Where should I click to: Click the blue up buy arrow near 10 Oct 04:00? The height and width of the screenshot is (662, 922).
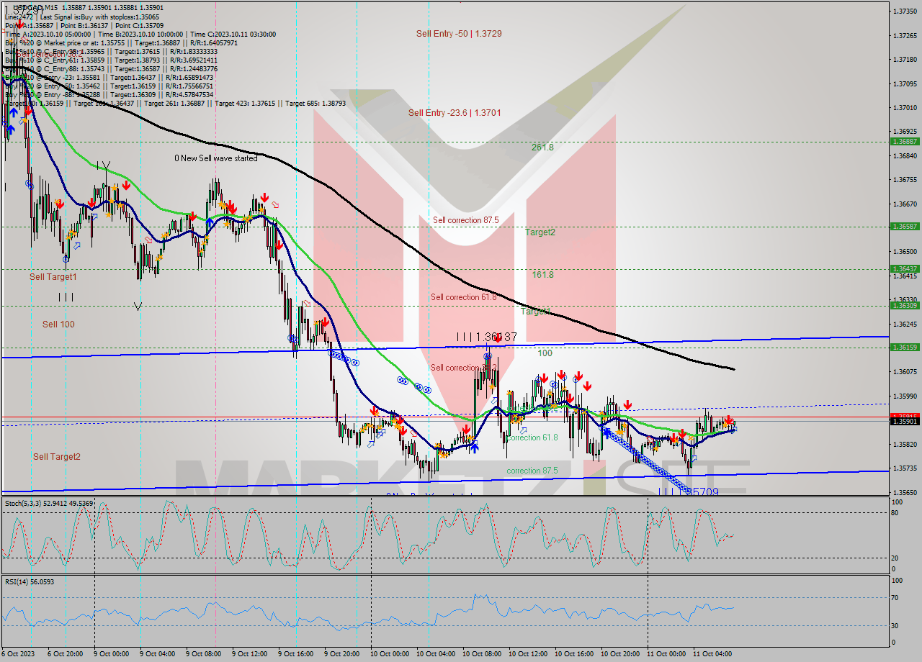tap(475, 448)
